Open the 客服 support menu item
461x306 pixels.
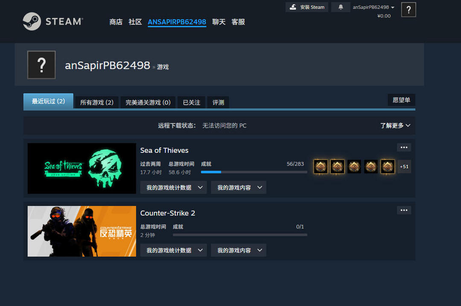238,22
